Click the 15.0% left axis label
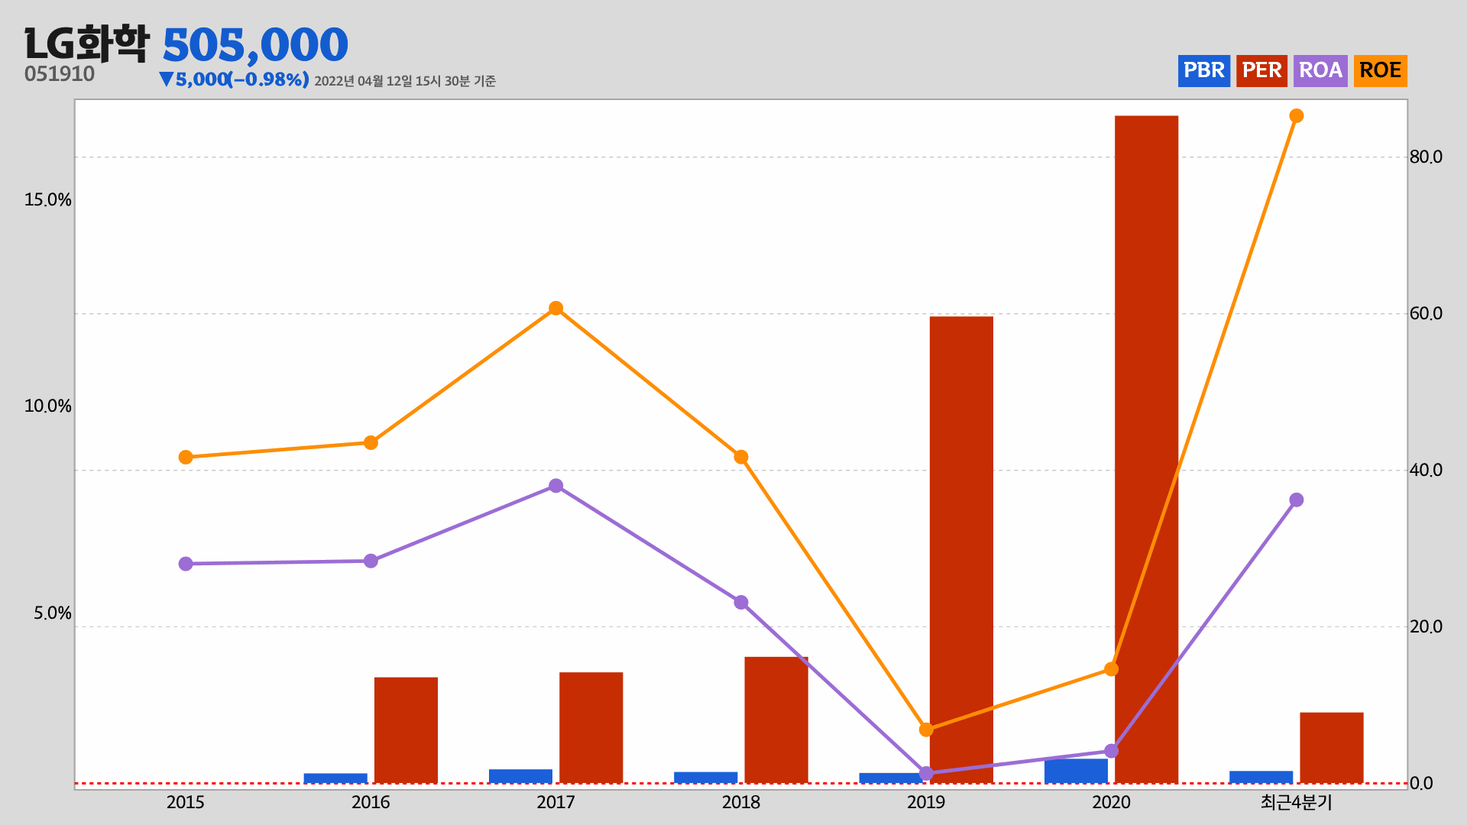Screen dimensions: 1467x825 tap(48, 200)
